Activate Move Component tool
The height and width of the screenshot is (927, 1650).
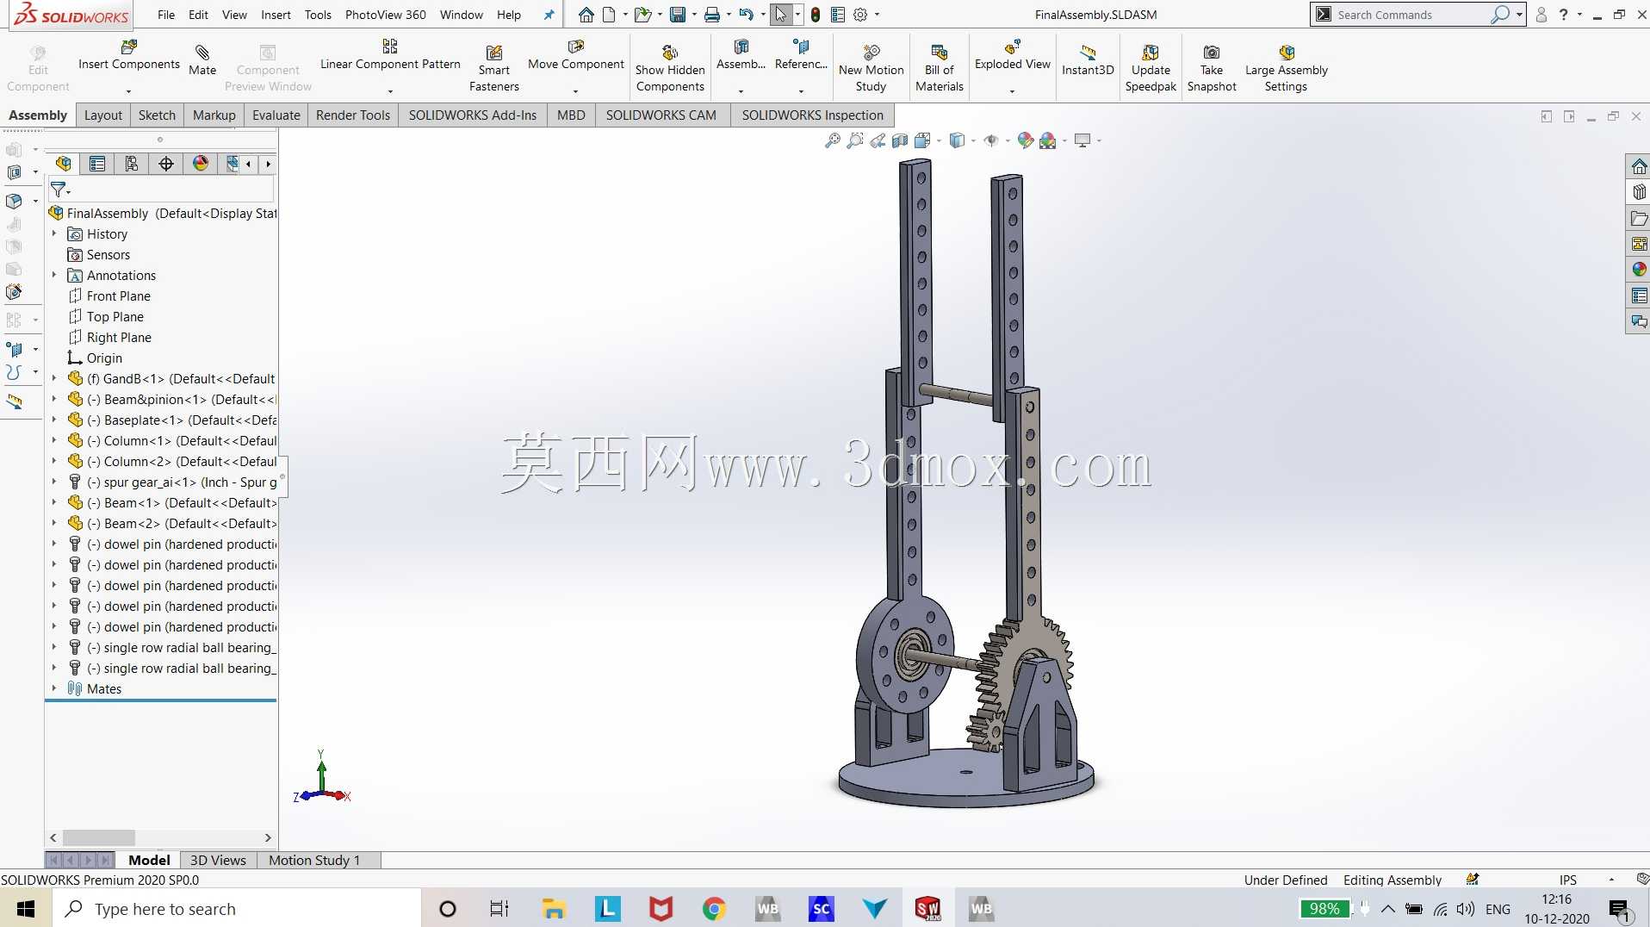576,56
